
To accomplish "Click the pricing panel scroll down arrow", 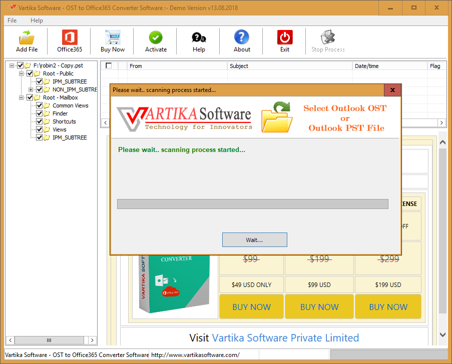I will click(443, 334).
